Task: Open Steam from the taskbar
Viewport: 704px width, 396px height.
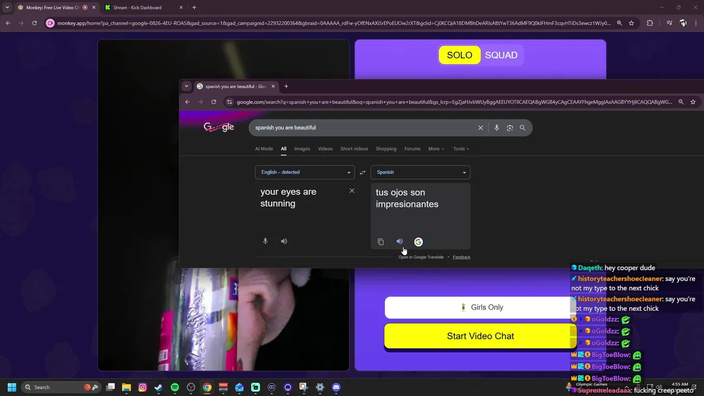Action: [x=158, y=387]
